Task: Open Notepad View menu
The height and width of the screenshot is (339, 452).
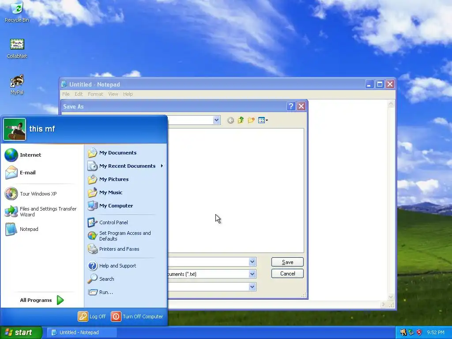Action: click(x=113, y=94)
